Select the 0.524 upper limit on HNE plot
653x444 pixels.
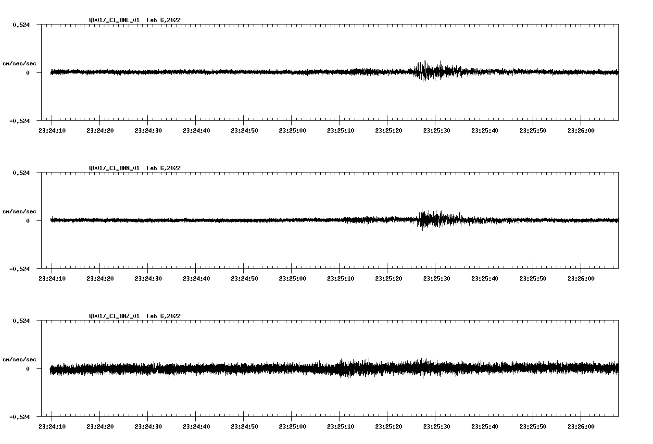pos(21,25)
